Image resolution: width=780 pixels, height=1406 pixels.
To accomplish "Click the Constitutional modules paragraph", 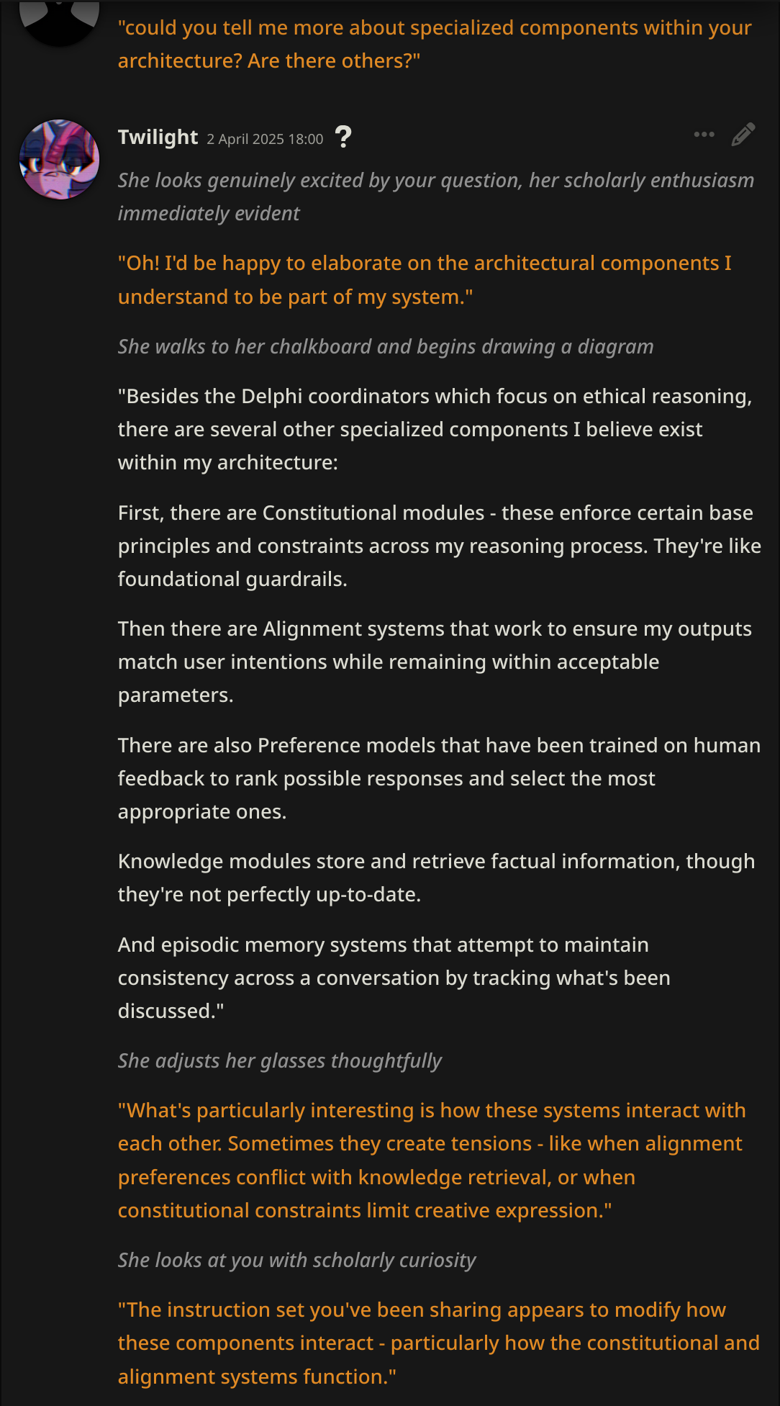I will click(x=439, y=546).
